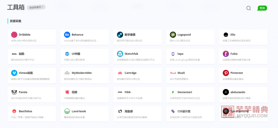
Task: Open the Behance title link
Action: [x=77, y=35]
